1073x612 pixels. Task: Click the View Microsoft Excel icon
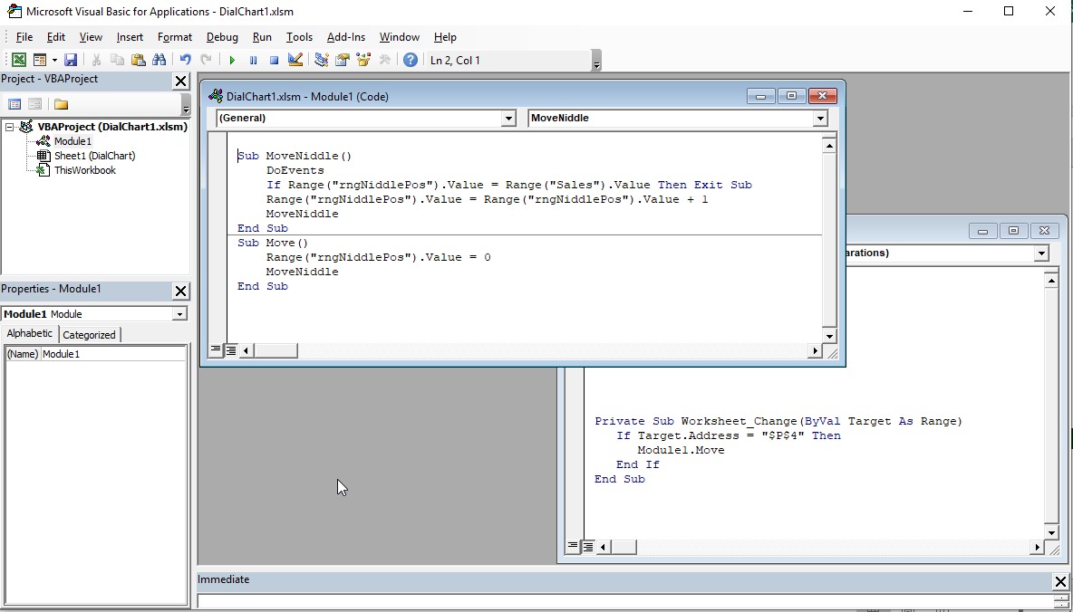[x=18, y=60]
